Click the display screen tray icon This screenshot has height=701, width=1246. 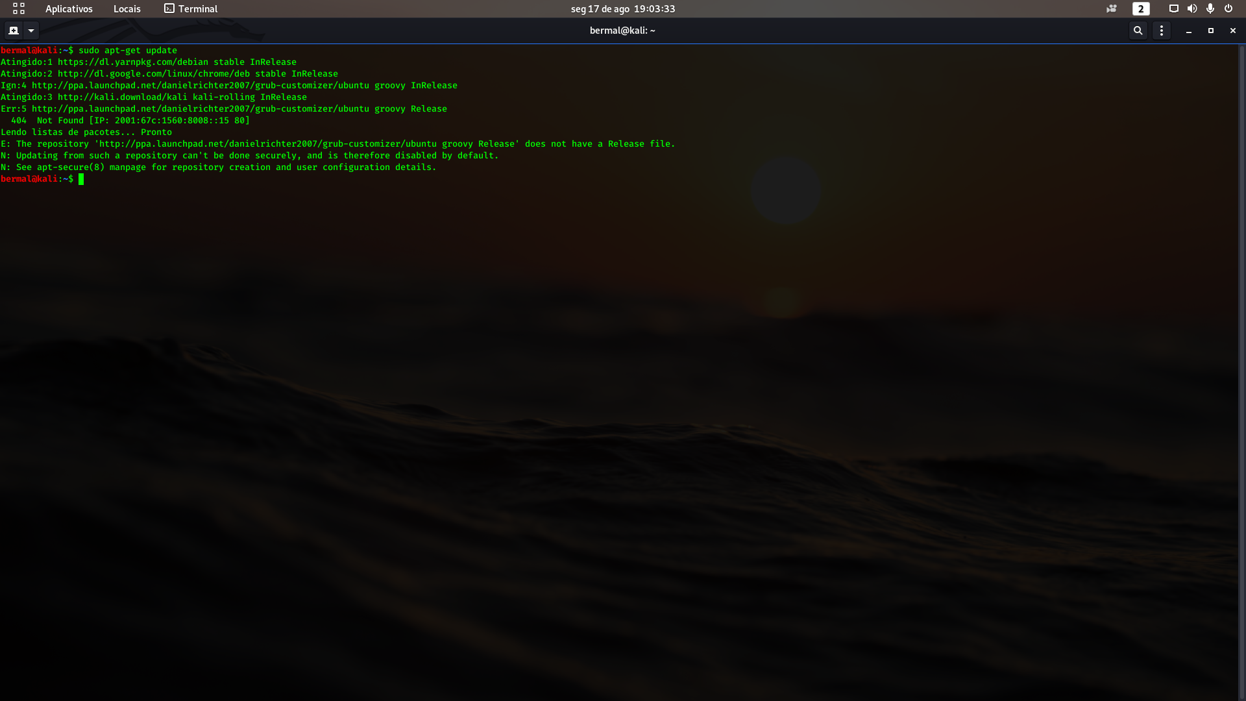tap(1174, 9)
